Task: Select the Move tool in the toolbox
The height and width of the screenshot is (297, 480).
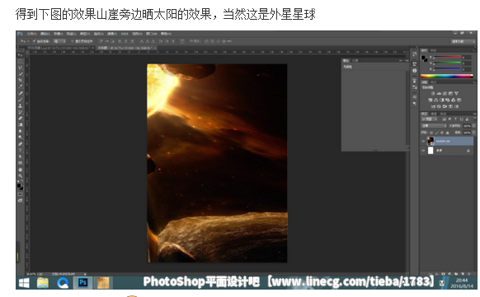Action: coord(21,55)
